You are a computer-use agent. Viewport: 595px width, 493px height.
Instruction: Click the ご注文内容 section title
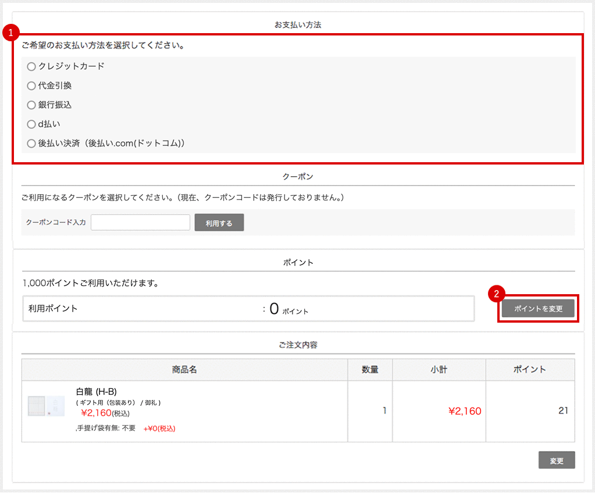pos(297,344)
